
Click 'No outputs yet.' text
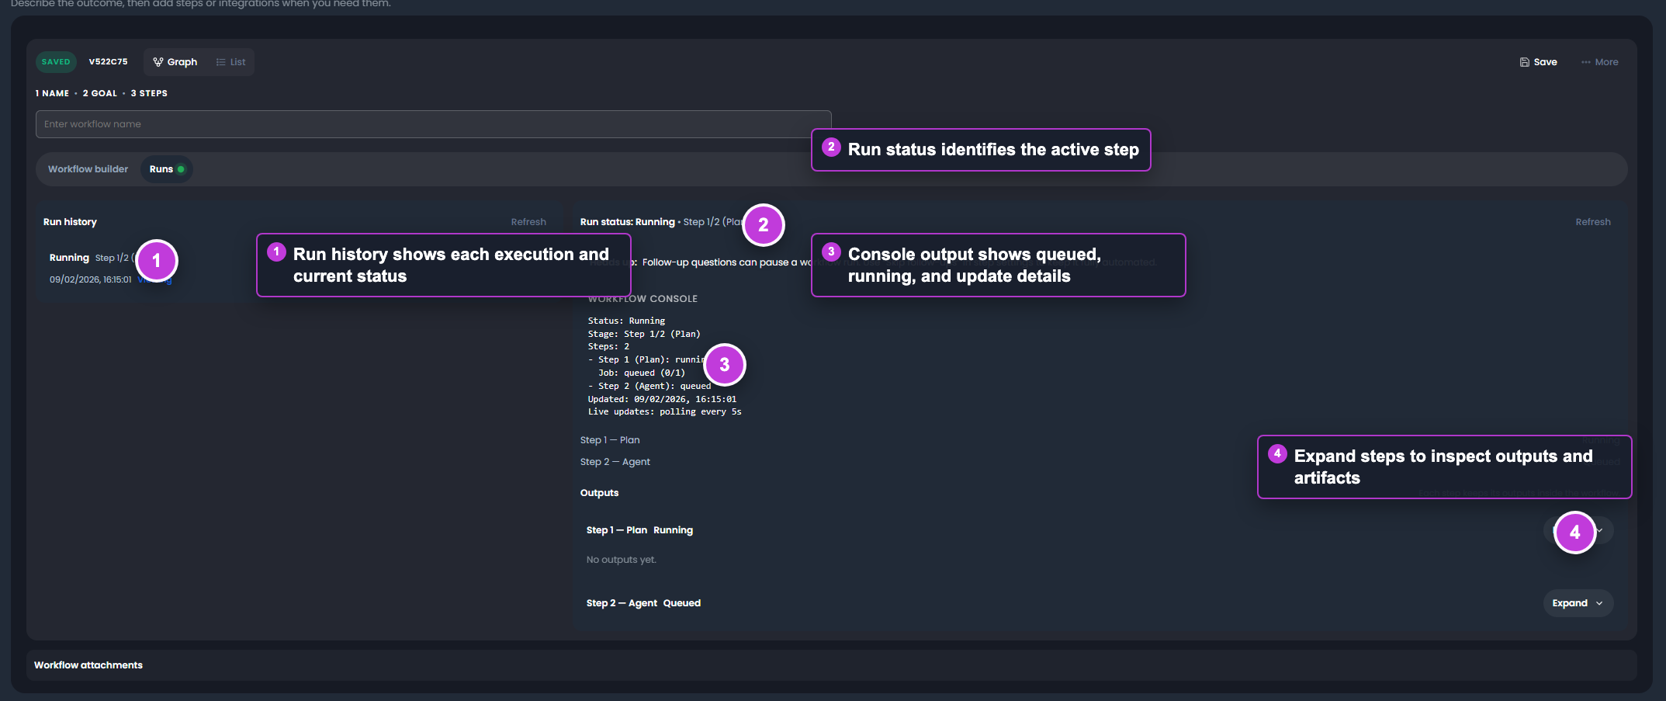[x=622, y=560]
